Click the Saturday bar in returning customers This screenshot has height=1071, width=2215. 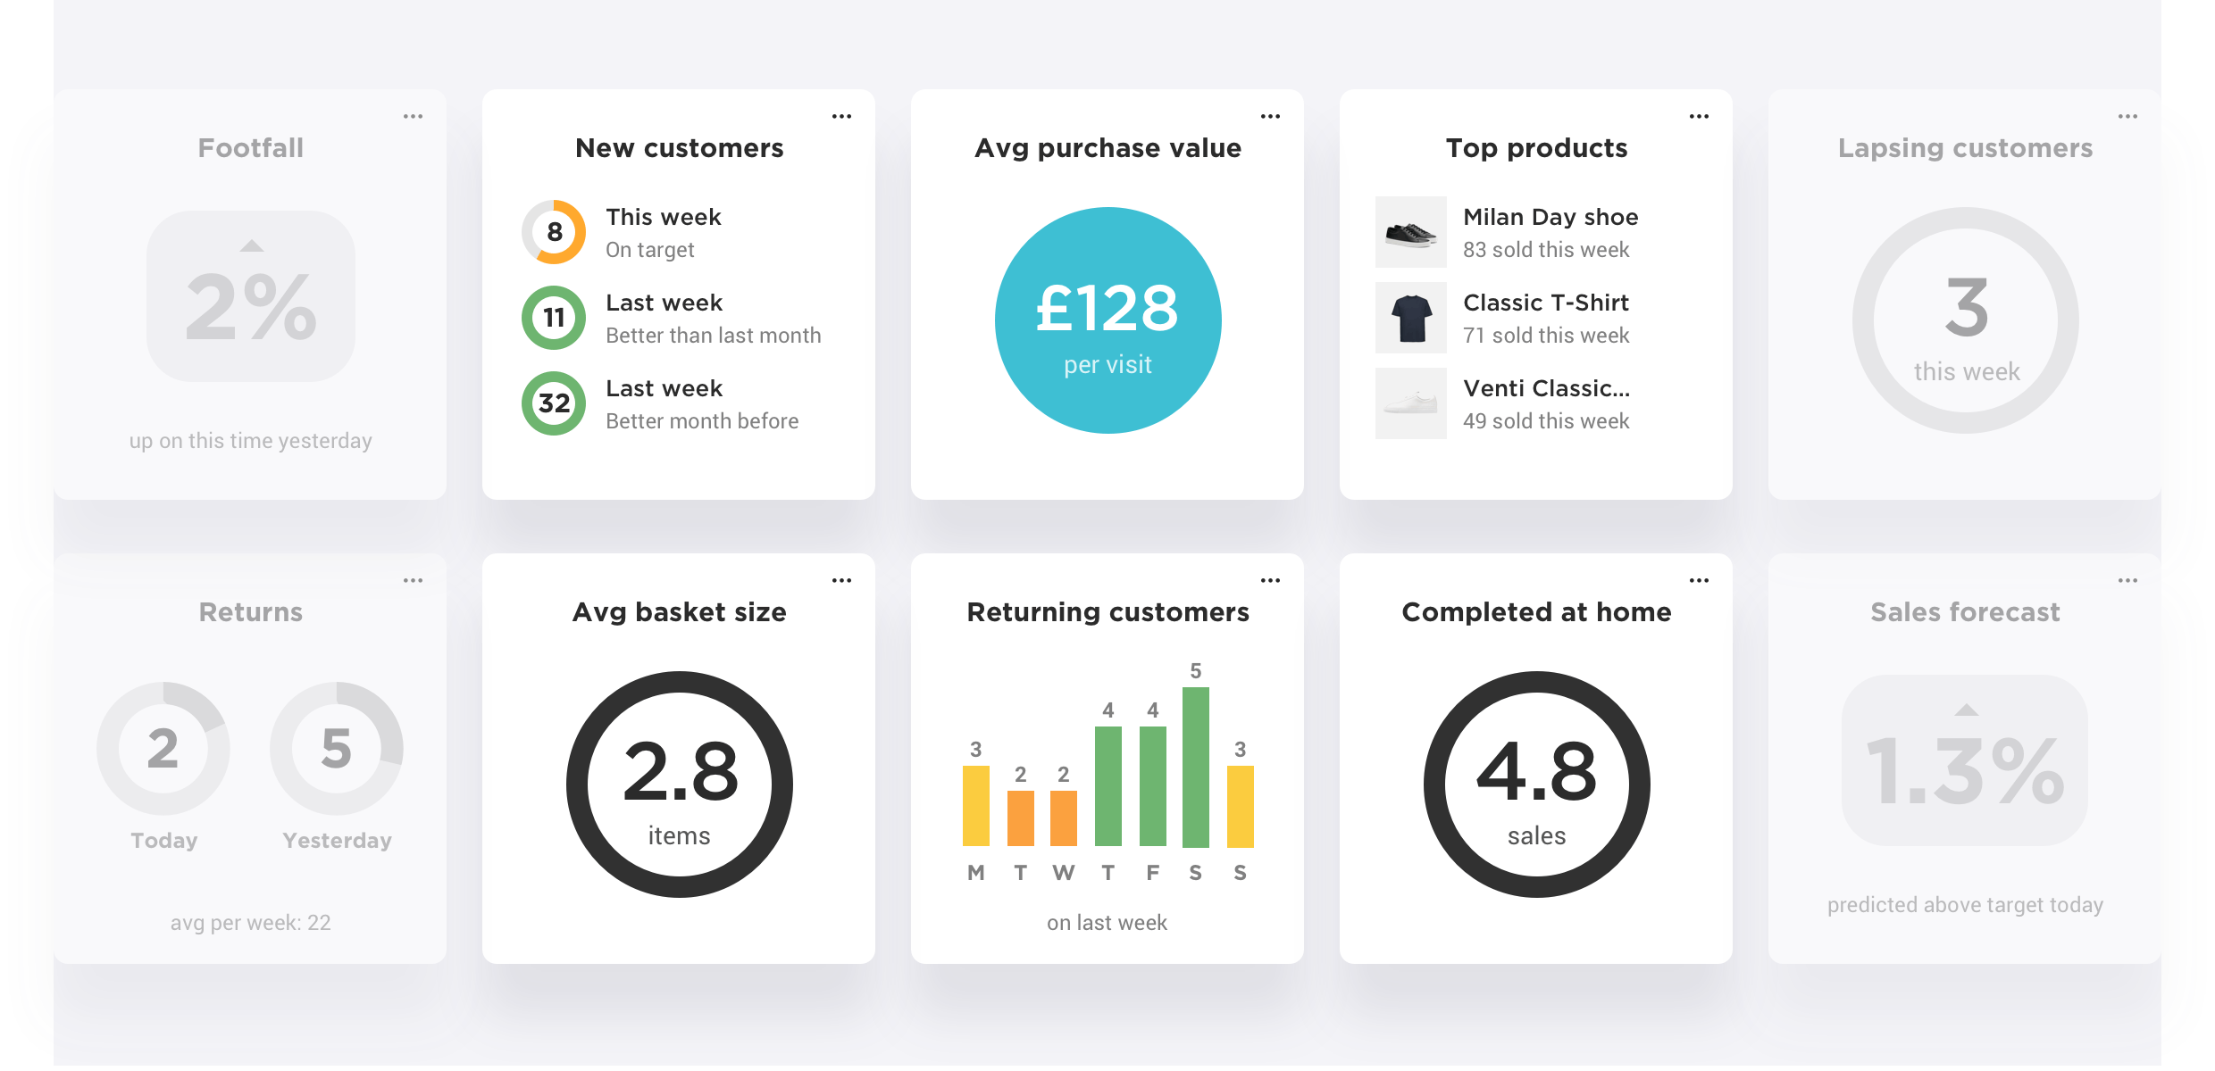1198,779
